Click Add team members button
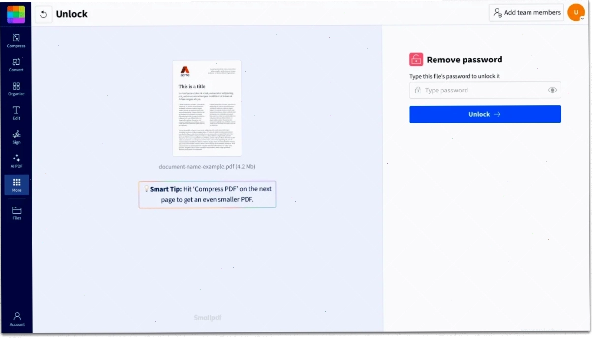 point(527,13)
